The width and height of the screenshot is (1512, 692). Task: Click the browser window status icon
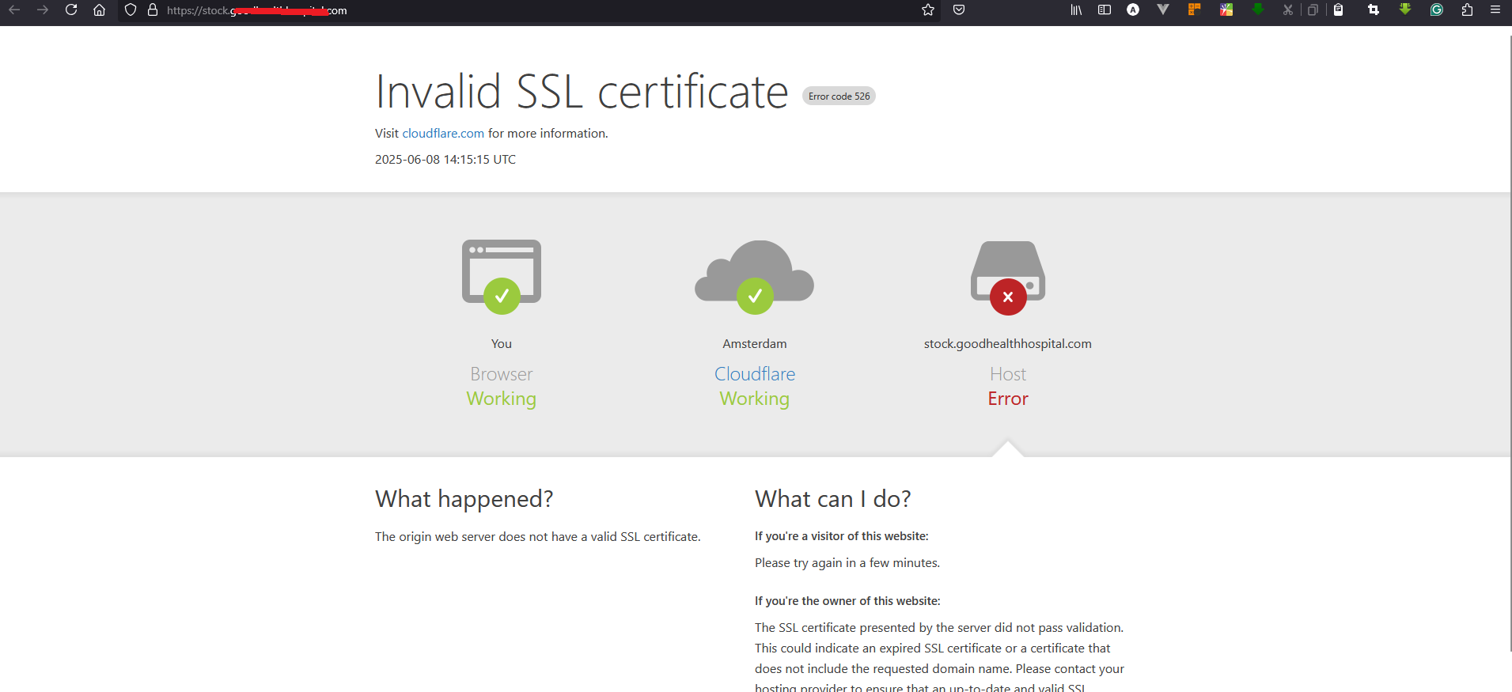pyautogui.click(x=502, y=277)
